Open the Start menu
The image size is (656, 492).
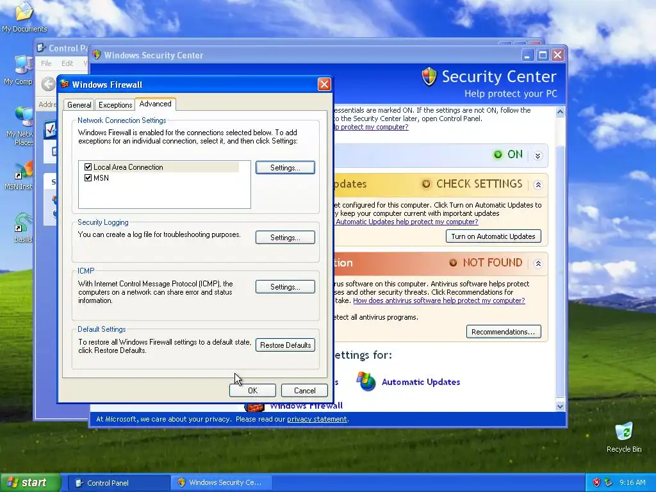pos(29,482)
